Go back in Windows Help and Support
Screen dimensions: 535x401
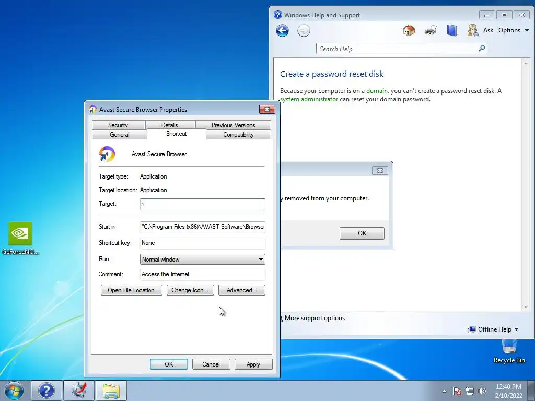[282, 31]
